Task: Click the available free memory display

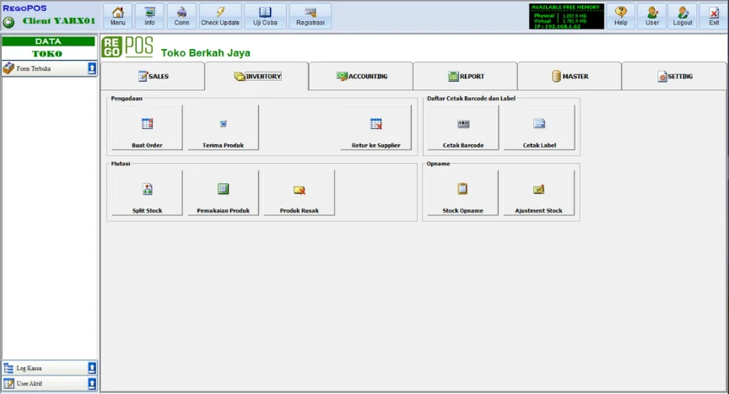Action: pyautogui.click(x=566, y=16)
